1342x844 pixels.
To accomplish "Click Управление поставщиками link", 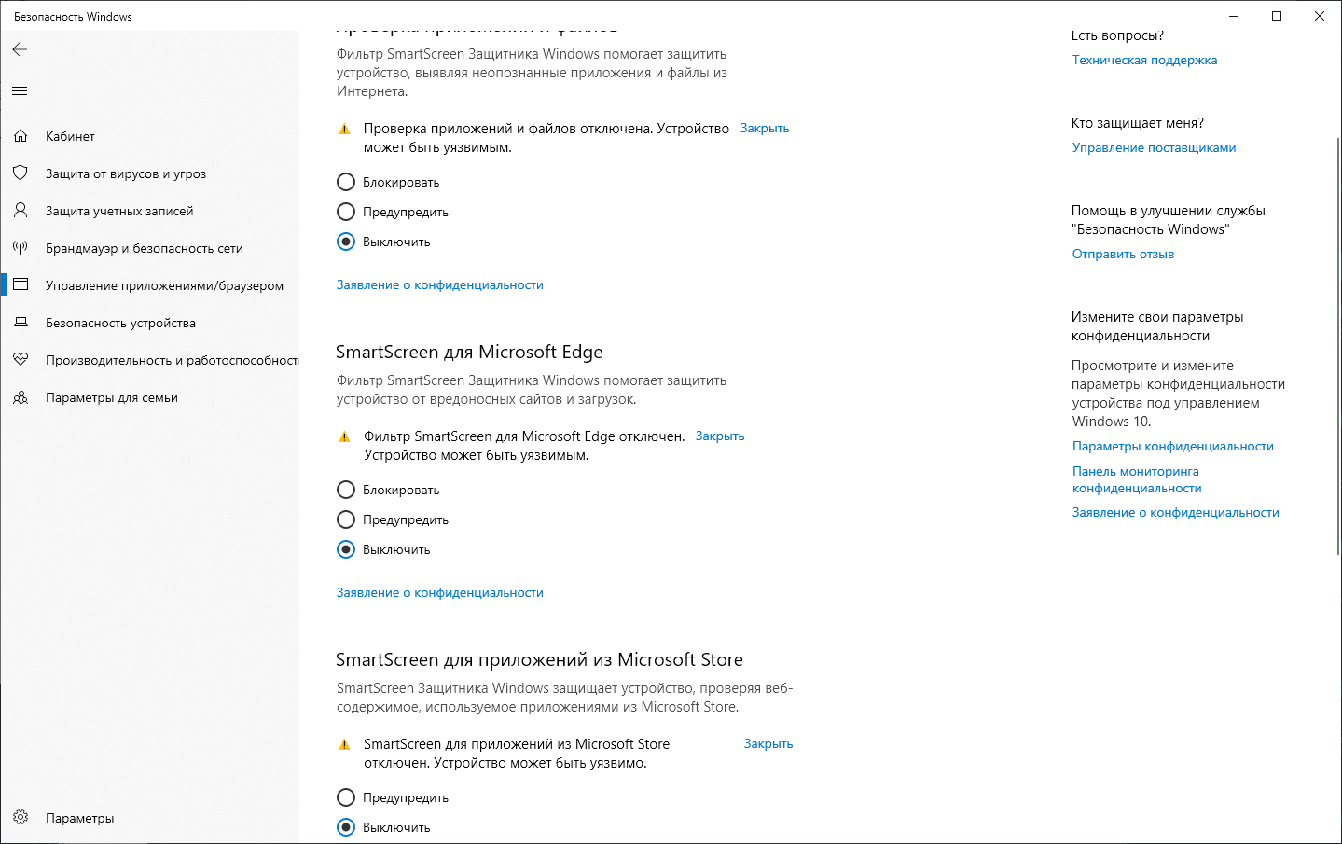I will (x=1154, y=147).
